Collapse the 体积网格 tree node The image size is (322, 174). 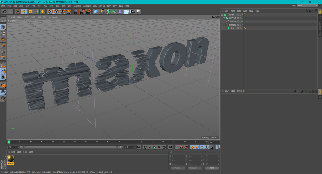222,15
